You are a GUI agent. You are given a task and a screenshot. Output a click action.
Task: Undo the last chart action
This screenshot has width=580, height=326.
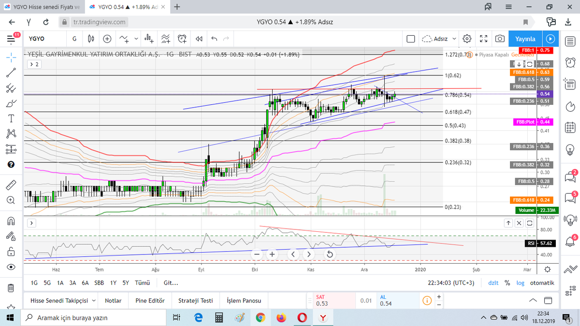215,39
